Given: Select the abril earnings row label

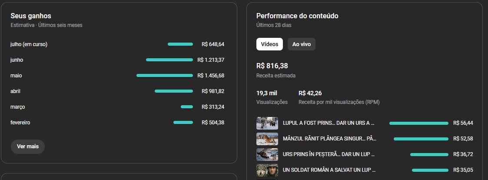Looking at the screenshot, I should [15, 91].
